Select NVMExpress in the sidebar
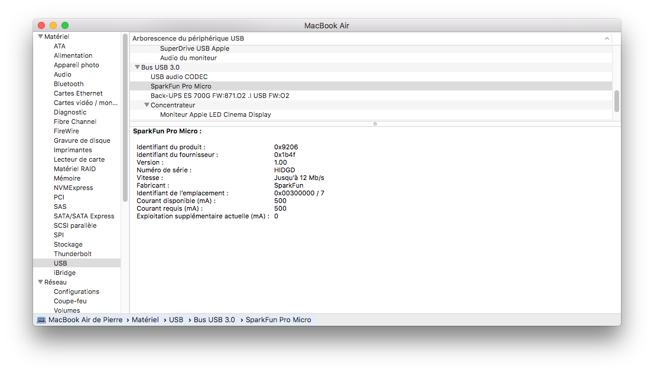 [73, 188]
